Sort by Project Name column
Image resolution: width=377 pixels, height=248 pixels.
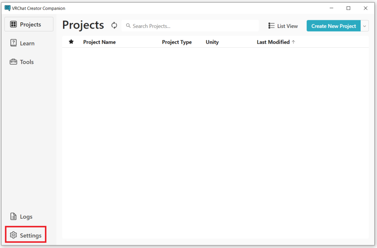pos(99,42)
